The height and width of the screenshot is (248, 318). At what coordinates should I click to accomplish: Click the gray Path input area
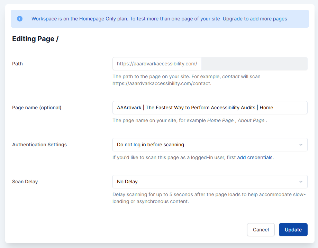(x=254, y=64)
